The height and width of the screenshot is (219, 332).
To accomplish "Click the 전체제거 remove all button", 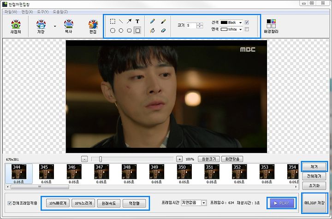I will pyautogui.click(x=314, y=176).
